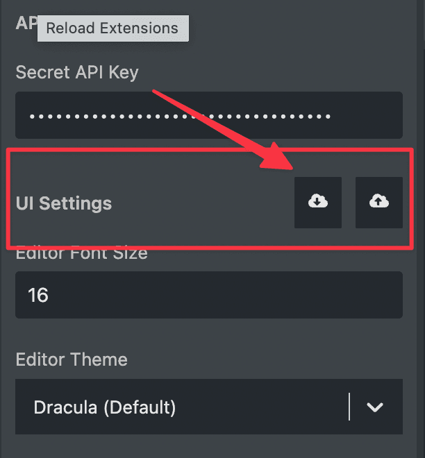This screenshot has height=458, width=425.
Task: Click the Reload Extensions tooltip
Action: pos(112,28)
